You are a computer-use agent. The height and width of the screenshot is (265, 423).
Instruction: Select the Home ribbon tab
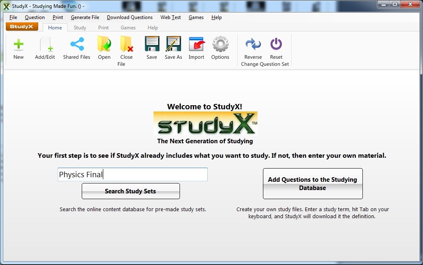(55, 27)
